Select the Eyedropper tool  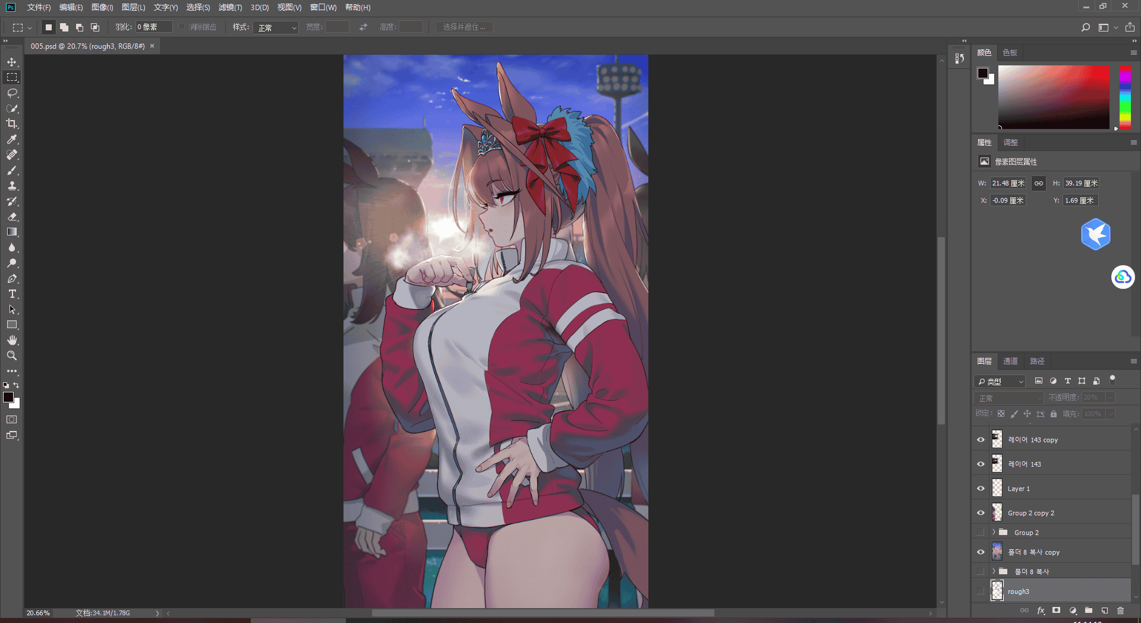point(12,139)
